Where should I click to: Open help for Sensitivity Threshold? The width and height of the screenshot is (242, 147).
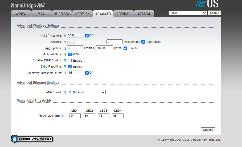point(64,73)
